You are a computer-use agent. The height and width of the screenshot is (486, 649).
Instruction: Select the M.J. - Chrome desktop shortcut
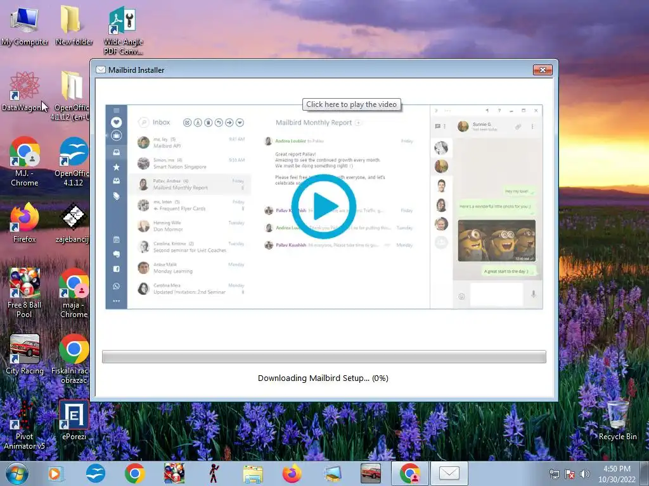[x=25, y=162]
